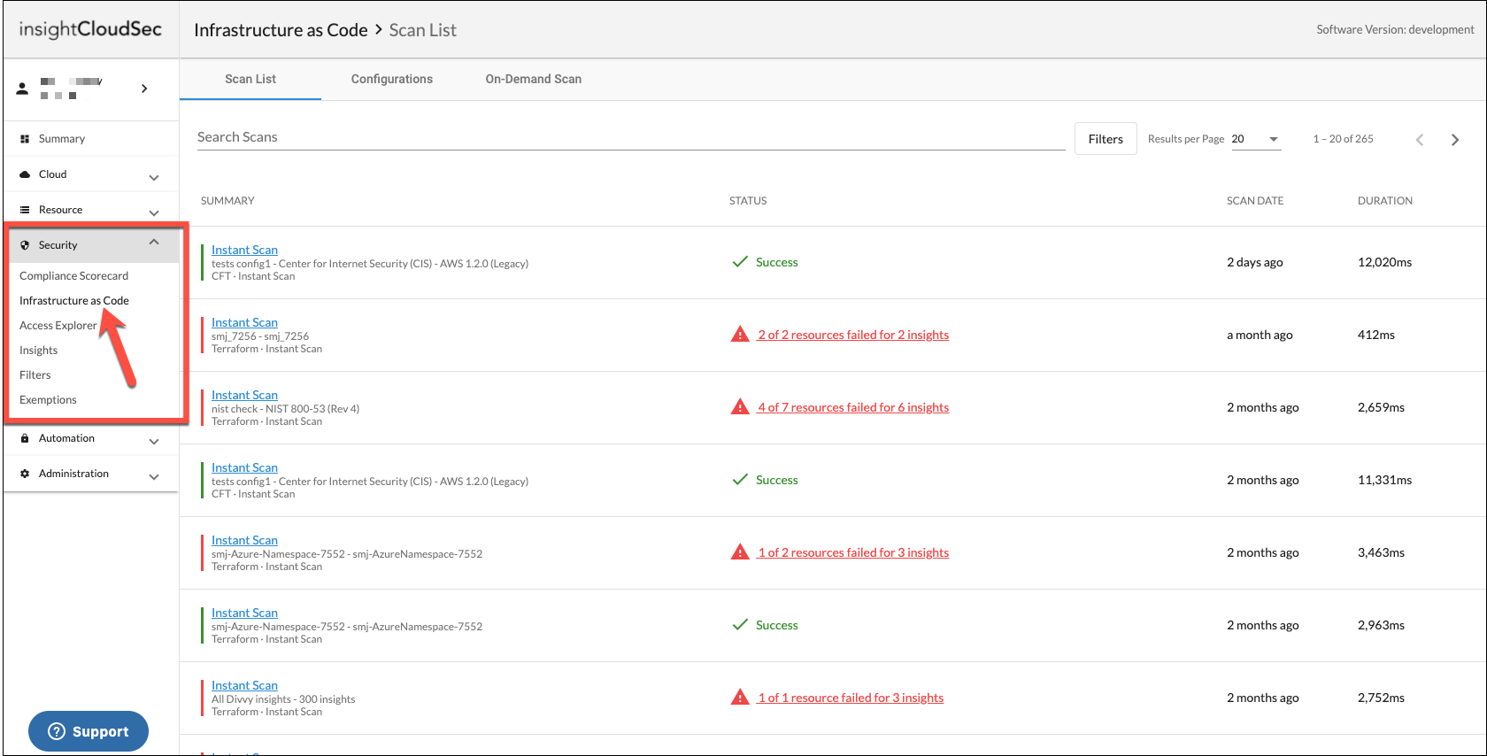Open Results per Page dropdown

tap(1256, 139)
